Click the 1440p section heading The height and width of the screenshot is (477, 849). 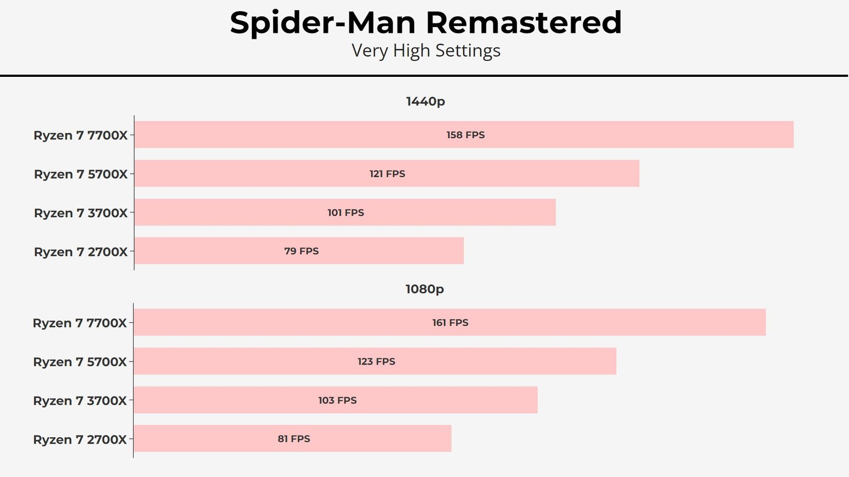426,101
